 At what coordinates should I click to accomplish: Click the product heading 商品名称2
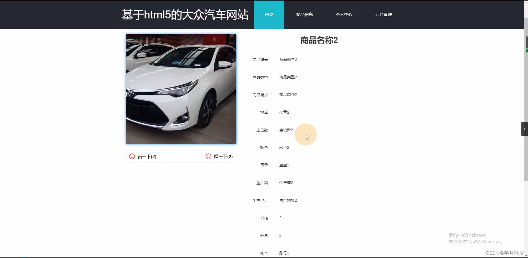tap(319, 40)
